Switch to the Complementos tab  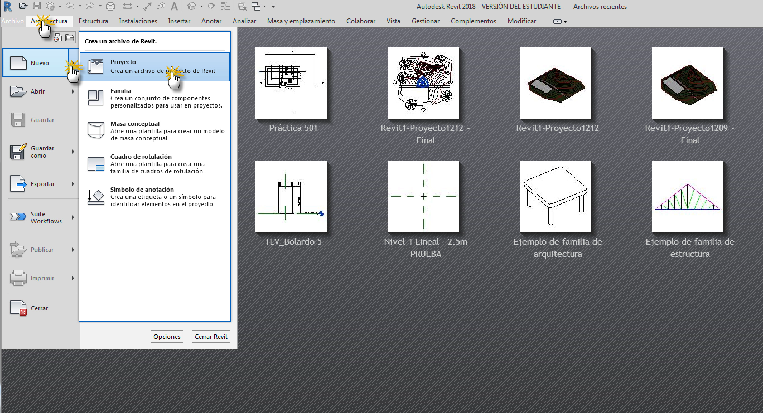(474, 21)
